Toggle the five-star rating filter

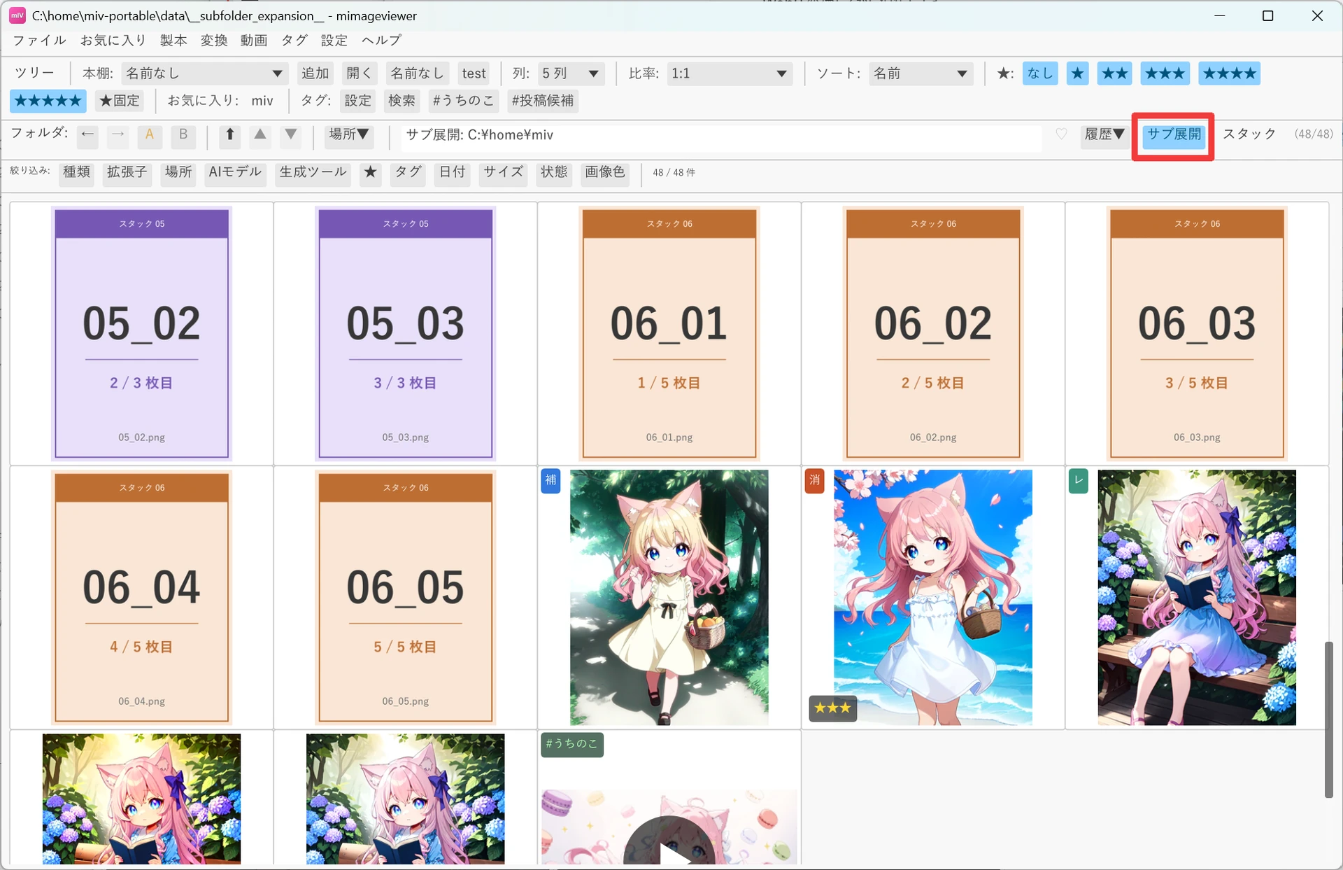click(48, 101)
